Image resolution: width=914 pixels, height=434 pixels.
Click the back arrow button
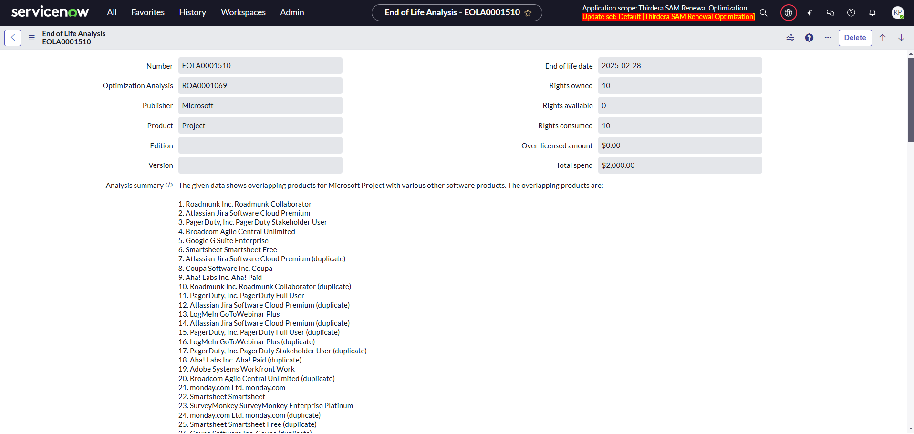(12, 38)
